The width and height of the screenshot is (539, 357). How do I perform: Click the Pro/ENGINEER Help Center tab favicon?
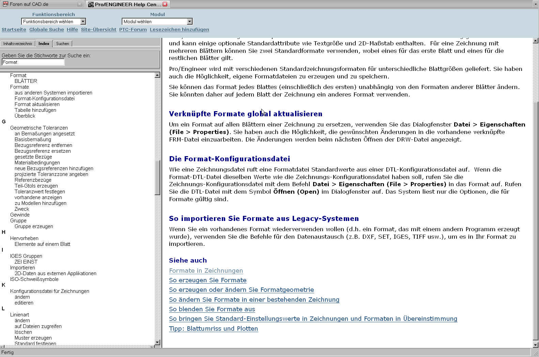pos(91,4)
